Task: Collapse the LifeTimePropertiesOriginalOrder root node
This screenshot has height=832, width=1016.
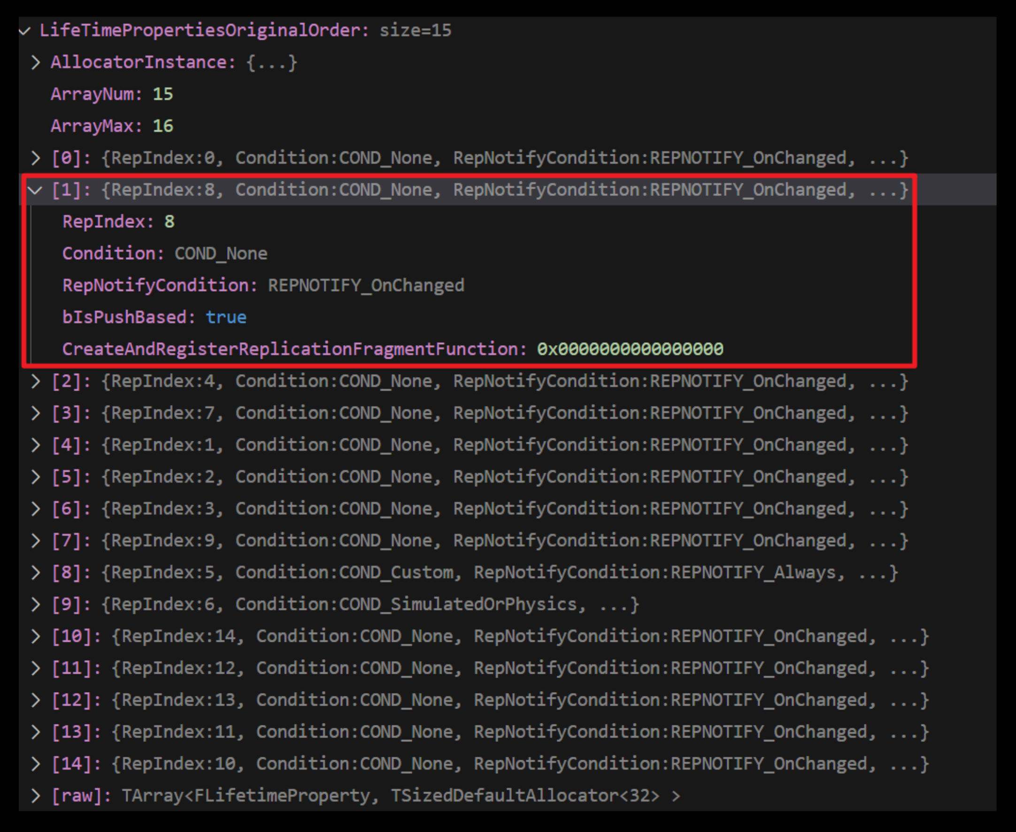Action: pos(25,31)
